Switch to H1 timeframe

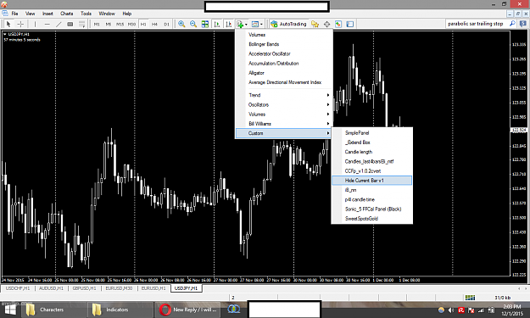pyautogui.click(x=143, y=24)
